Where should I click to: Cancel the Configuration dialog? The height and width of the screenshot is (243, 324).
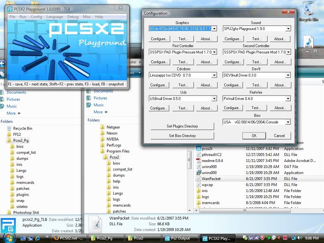(279, 136)
